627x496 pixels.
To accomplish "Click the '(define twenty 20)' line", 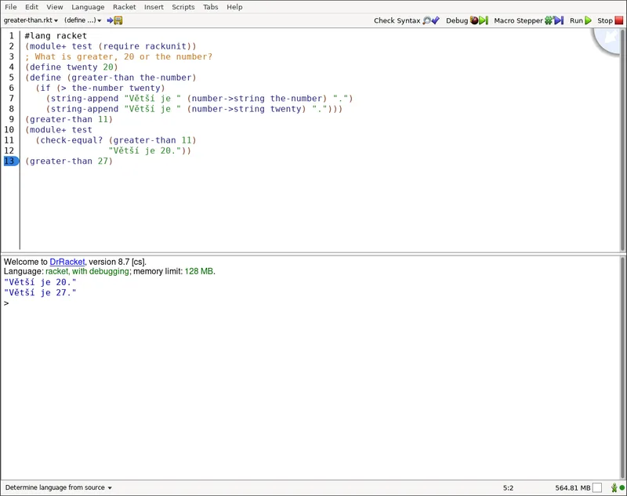I will pos(71,67).
